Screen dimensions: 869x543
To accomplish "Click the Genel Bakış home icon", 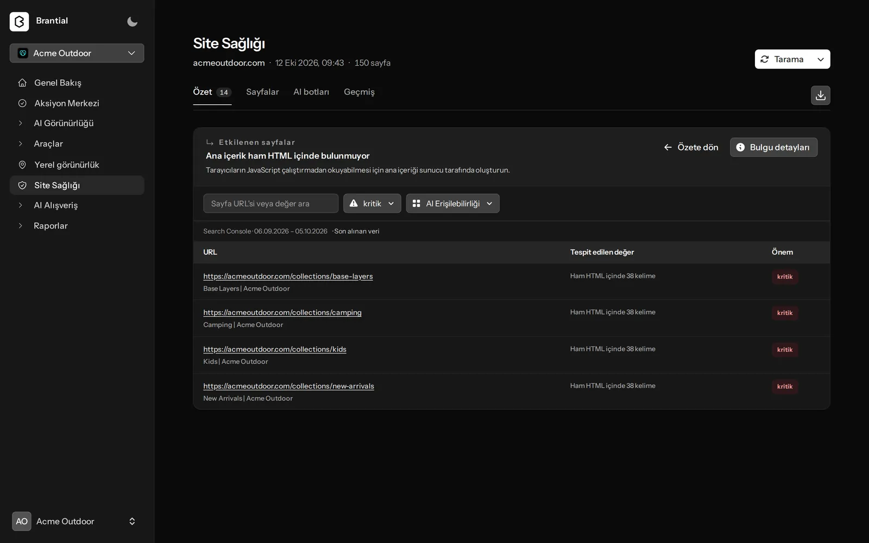I will pyautogui.click(x=22, y=83).
